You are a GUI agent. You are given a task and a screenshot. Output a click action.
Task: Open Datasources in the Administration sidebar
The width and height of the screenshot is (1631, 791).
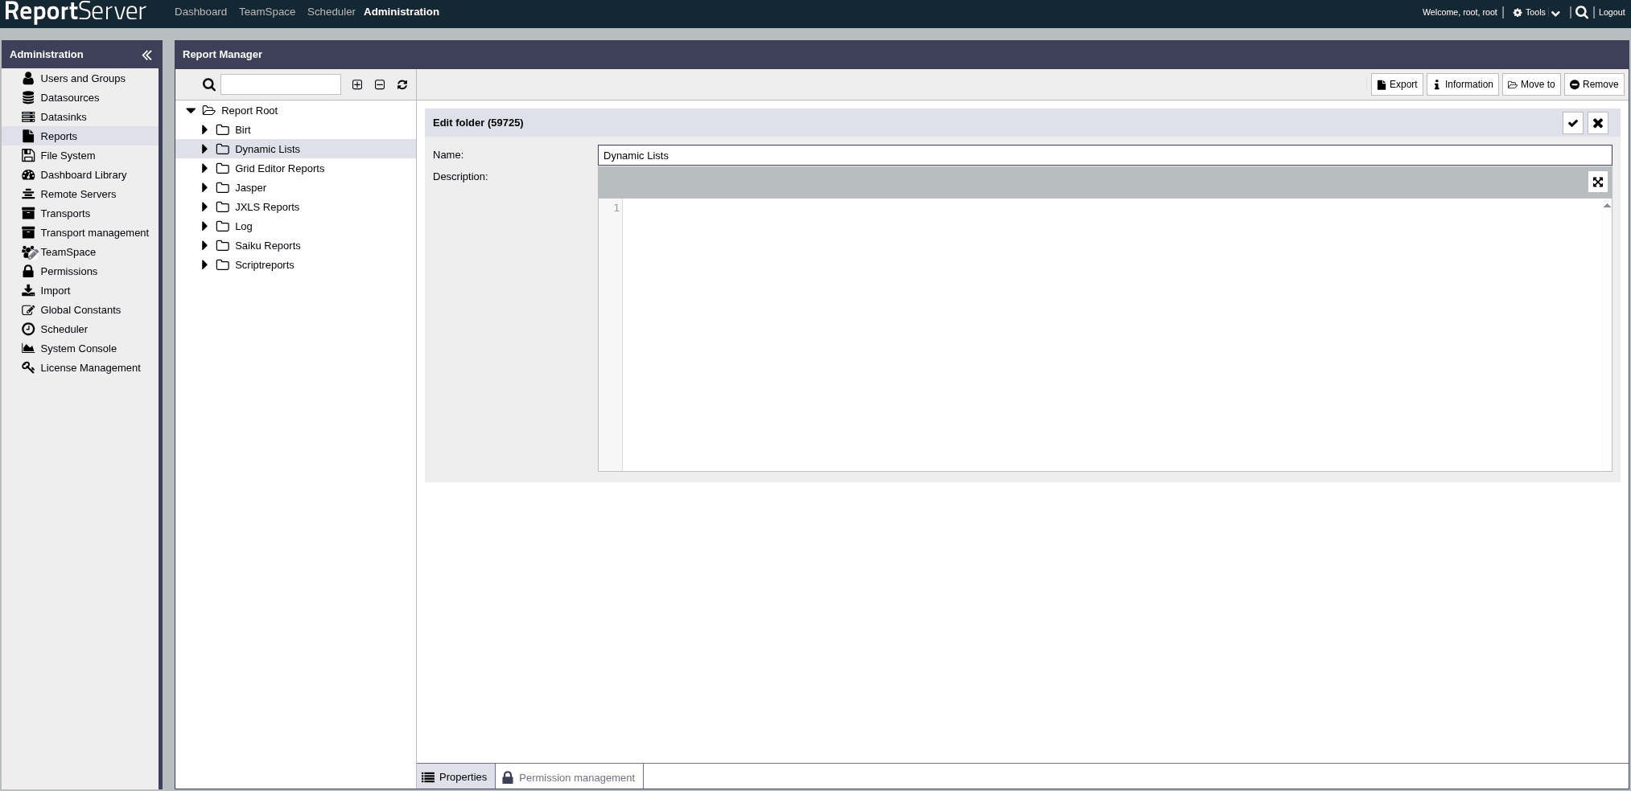click(70, 97)
